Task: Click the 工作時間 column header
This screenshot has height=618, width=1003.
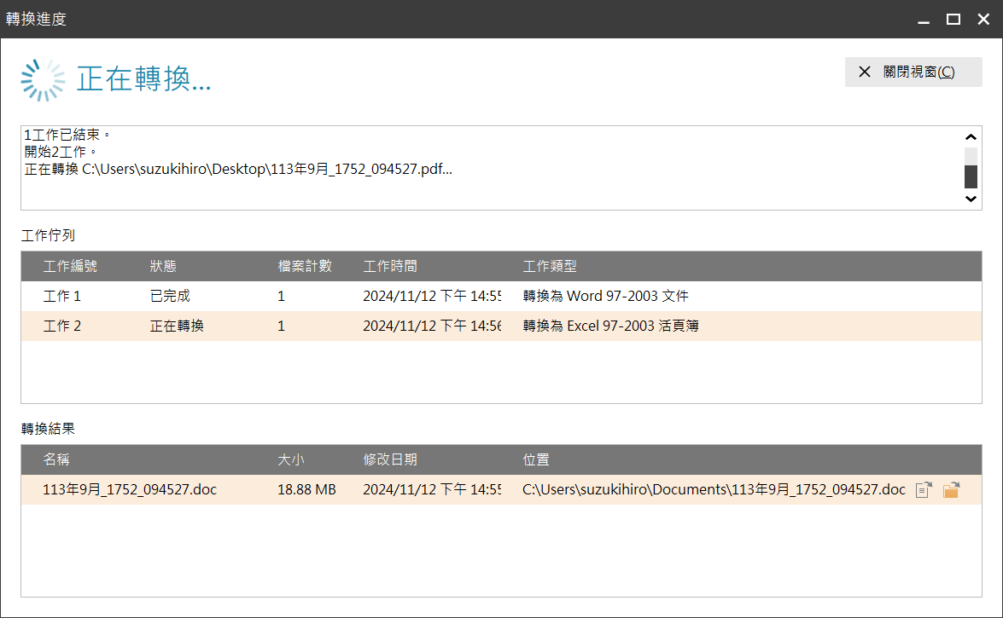Action: 390,267
